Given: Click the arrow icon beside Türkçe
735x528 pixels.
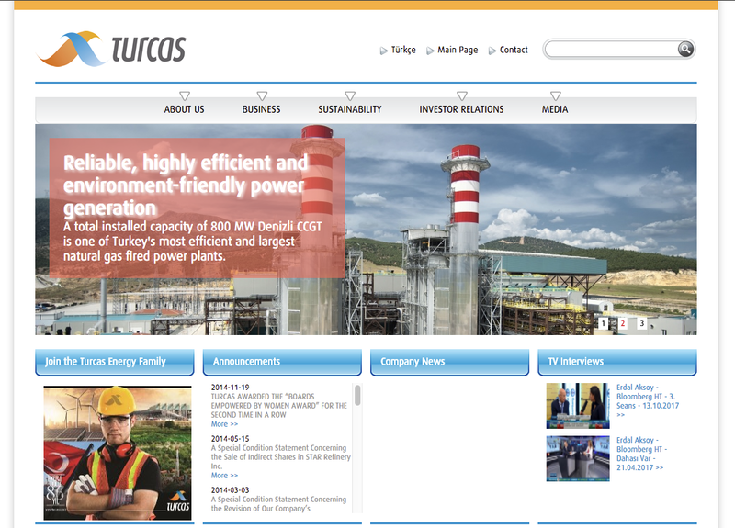Looking at the screenshot, I should pyautogui.click(x=384, y=51).
